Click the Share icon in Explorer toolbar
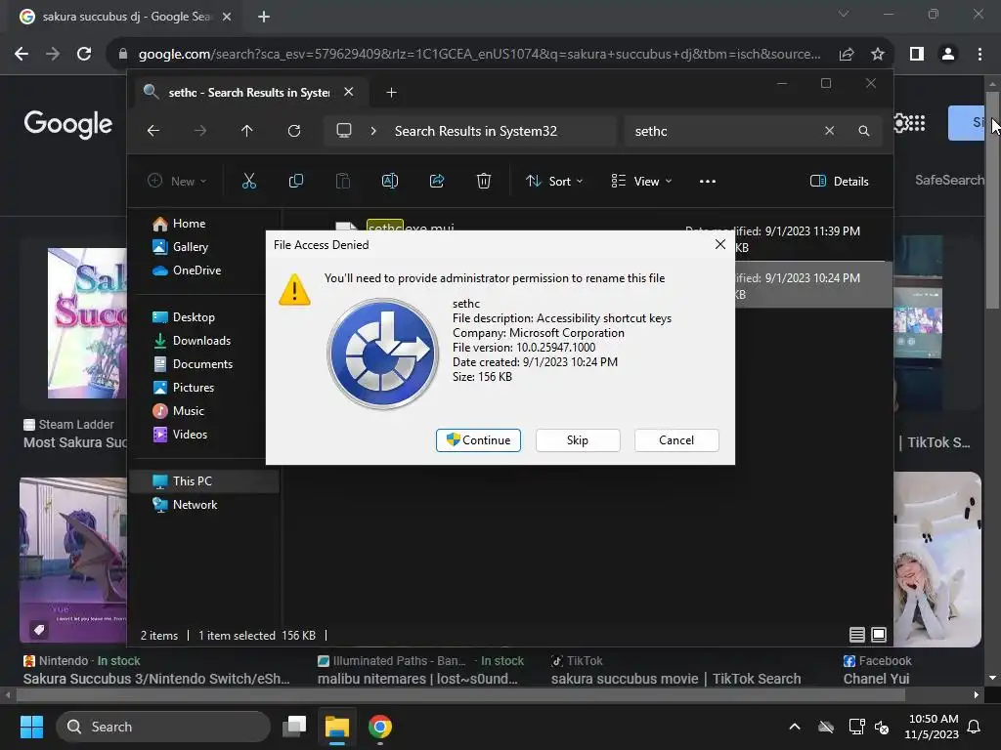This screenshot has height=750, width=1001. tap(437, 181)
